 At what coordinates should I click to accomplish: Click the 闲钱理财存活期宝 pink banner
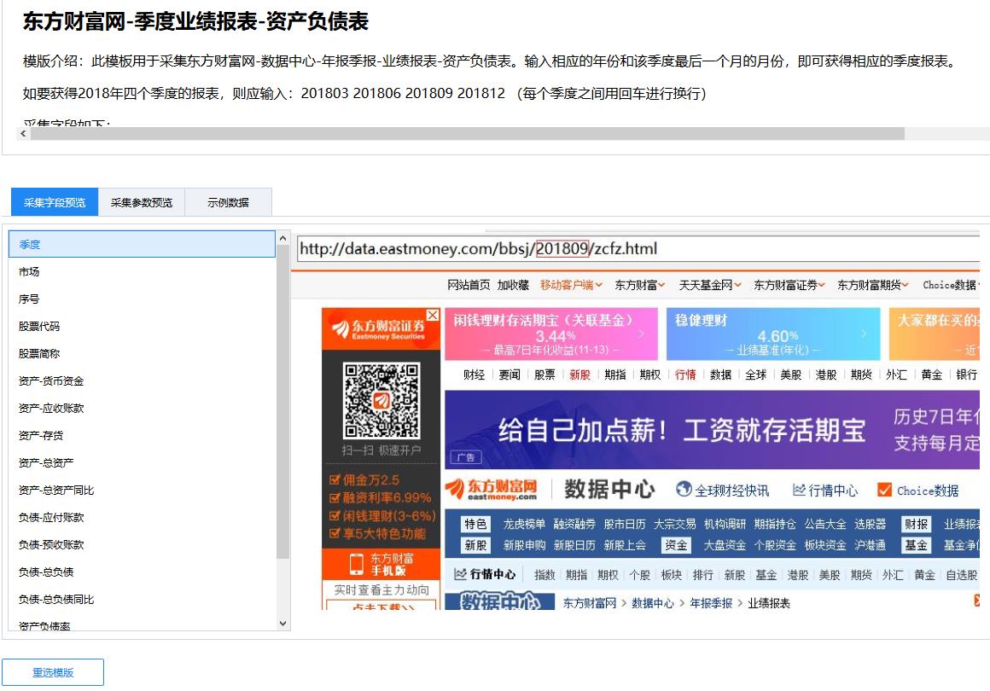[x=551, y=334]
